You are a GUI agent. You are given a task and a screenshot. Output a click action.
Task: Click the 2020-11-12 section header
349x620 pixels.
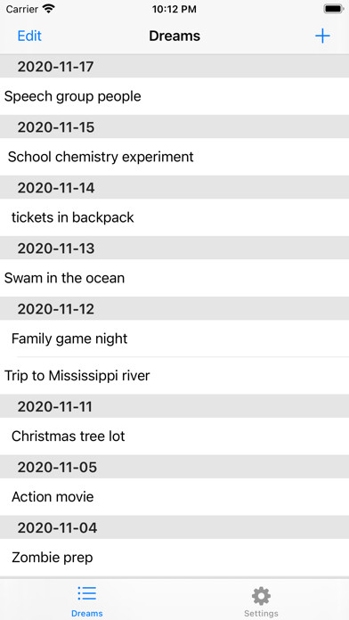point(174,308)
